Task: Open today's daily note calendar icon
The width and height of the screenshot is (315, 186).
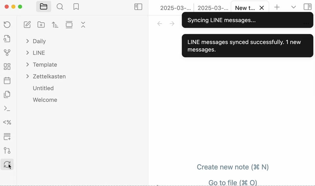Action: [7, 80]
